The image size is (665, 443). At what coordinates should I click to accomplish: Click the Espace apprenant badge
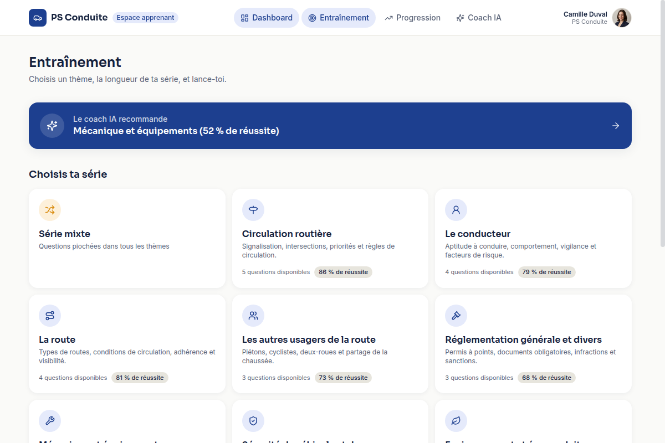coord(145,18)
